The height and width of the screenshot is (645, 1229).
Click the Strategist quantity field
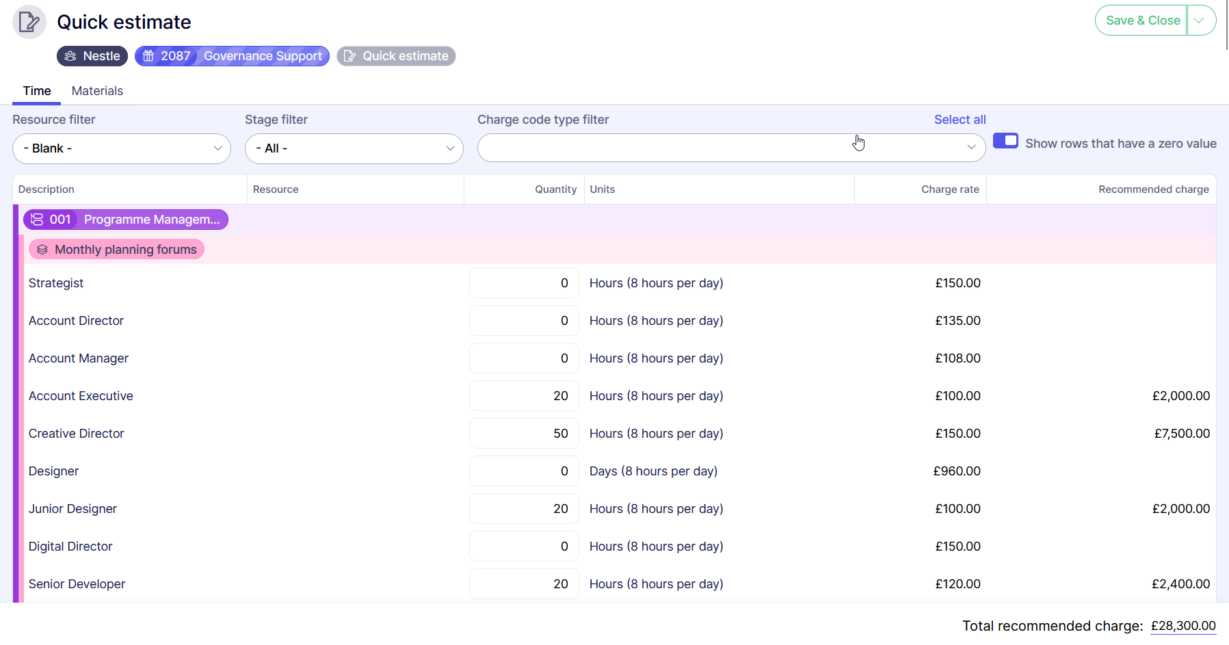pyautogui.click(x=524, y=283)
